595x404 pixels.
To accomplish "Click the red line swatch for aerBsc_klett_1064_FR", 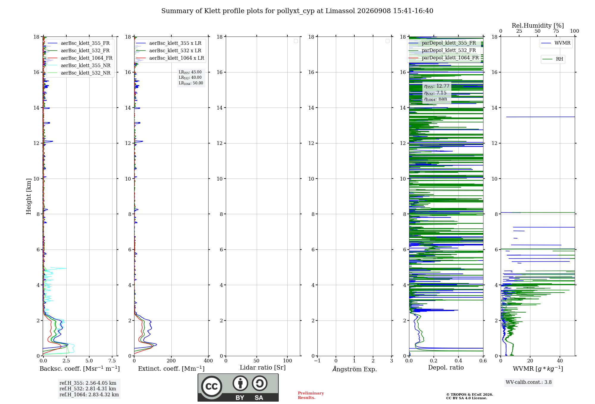I will (x=52, y=58).
